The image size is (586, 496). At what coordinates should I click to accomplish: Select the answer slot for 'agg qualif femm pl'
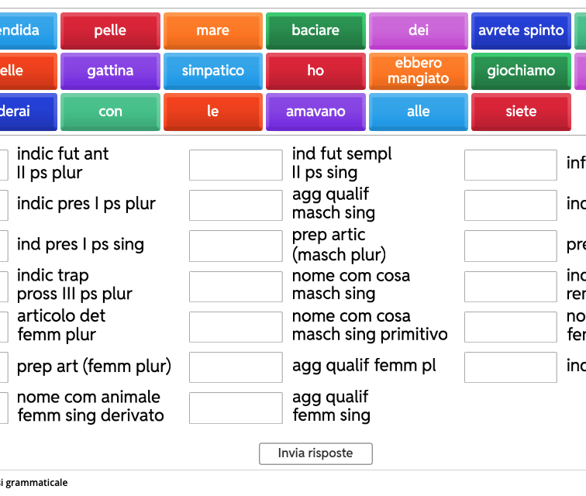(236, 367)
